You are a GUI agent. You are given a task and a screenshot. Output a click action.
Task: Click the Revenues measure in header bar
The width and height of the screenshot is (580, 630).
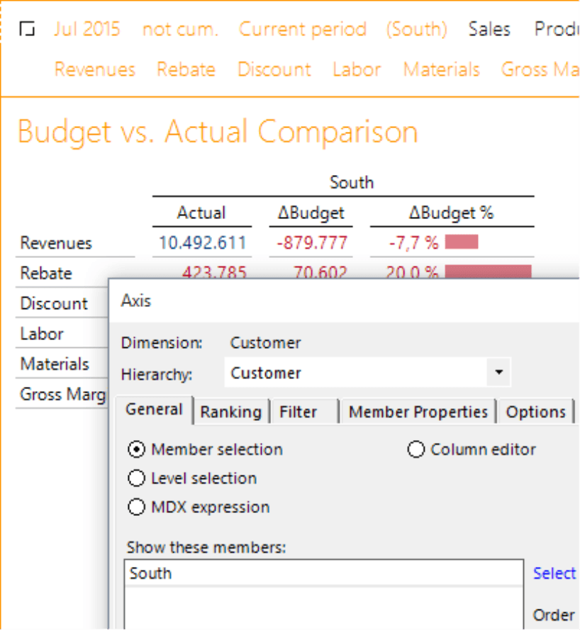[95, 69]
